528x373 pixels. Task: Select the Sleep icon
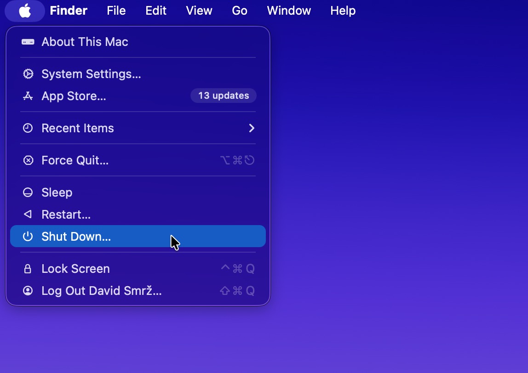[x=28, y=192]
